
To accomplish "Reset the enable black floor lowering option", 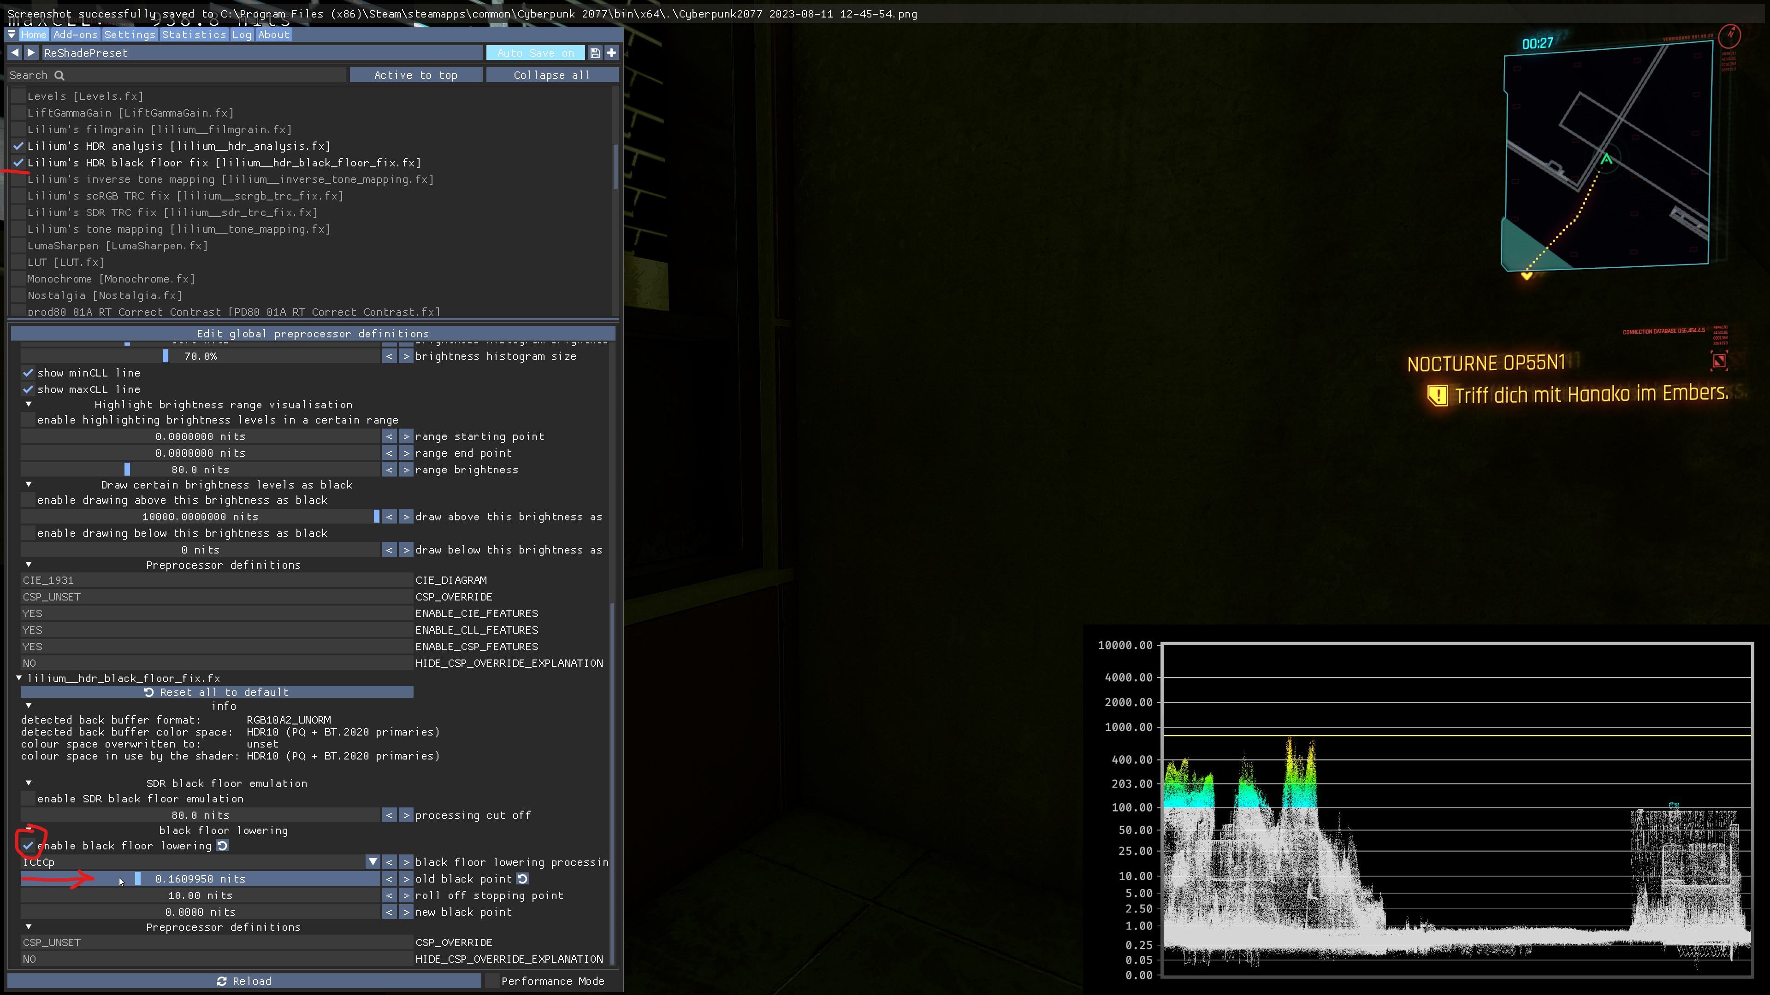I will click(x=223, y=846).
